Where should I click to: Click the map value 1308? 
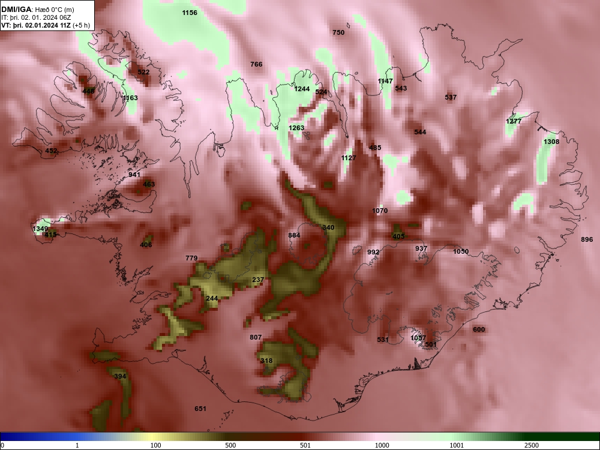(x=551, y=142)
